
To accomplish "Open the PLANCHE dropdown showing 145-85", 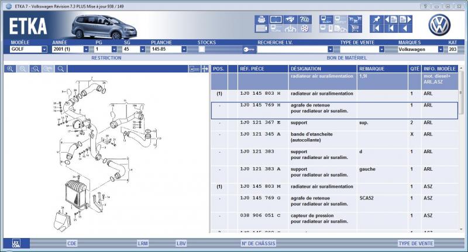I will click(x=184, y=49).
